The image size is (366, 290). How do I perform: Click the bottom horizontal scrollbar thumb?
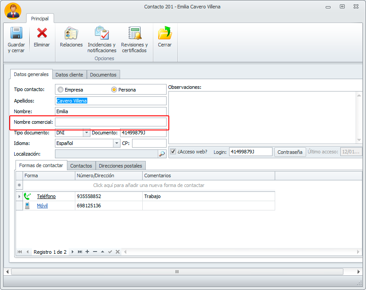click(x=177, y=271)
